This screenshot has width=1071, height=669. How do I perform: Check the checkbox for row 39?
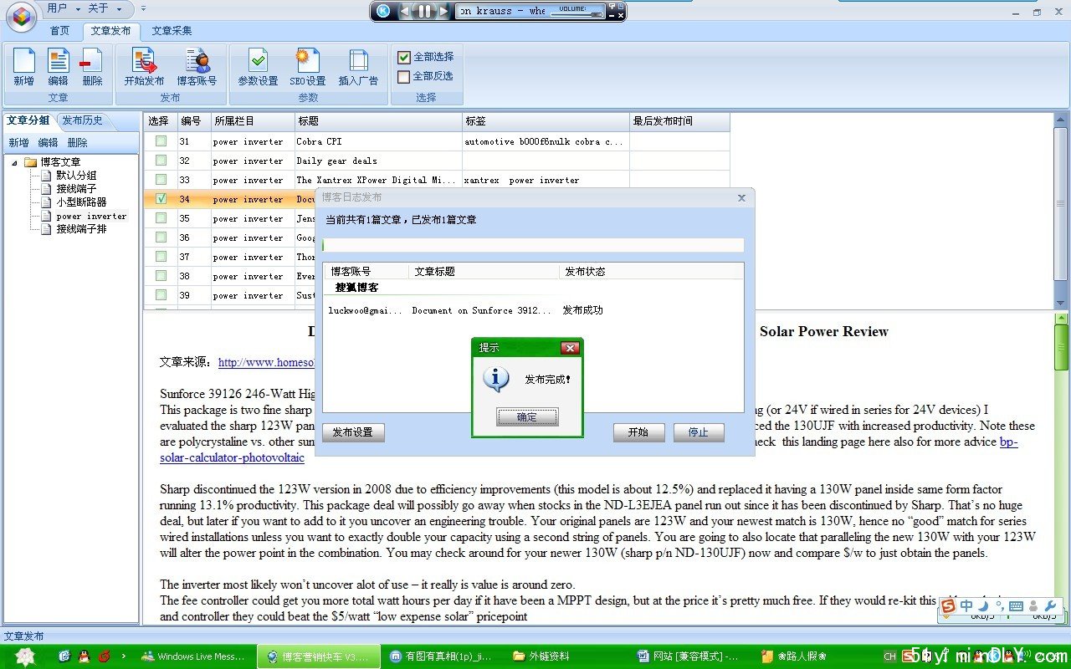161,295
